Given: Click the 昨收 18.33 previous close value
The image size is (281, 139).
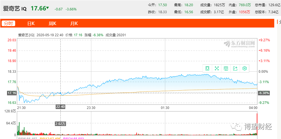Looking at the screenshot, I should [x=162, y=12].
